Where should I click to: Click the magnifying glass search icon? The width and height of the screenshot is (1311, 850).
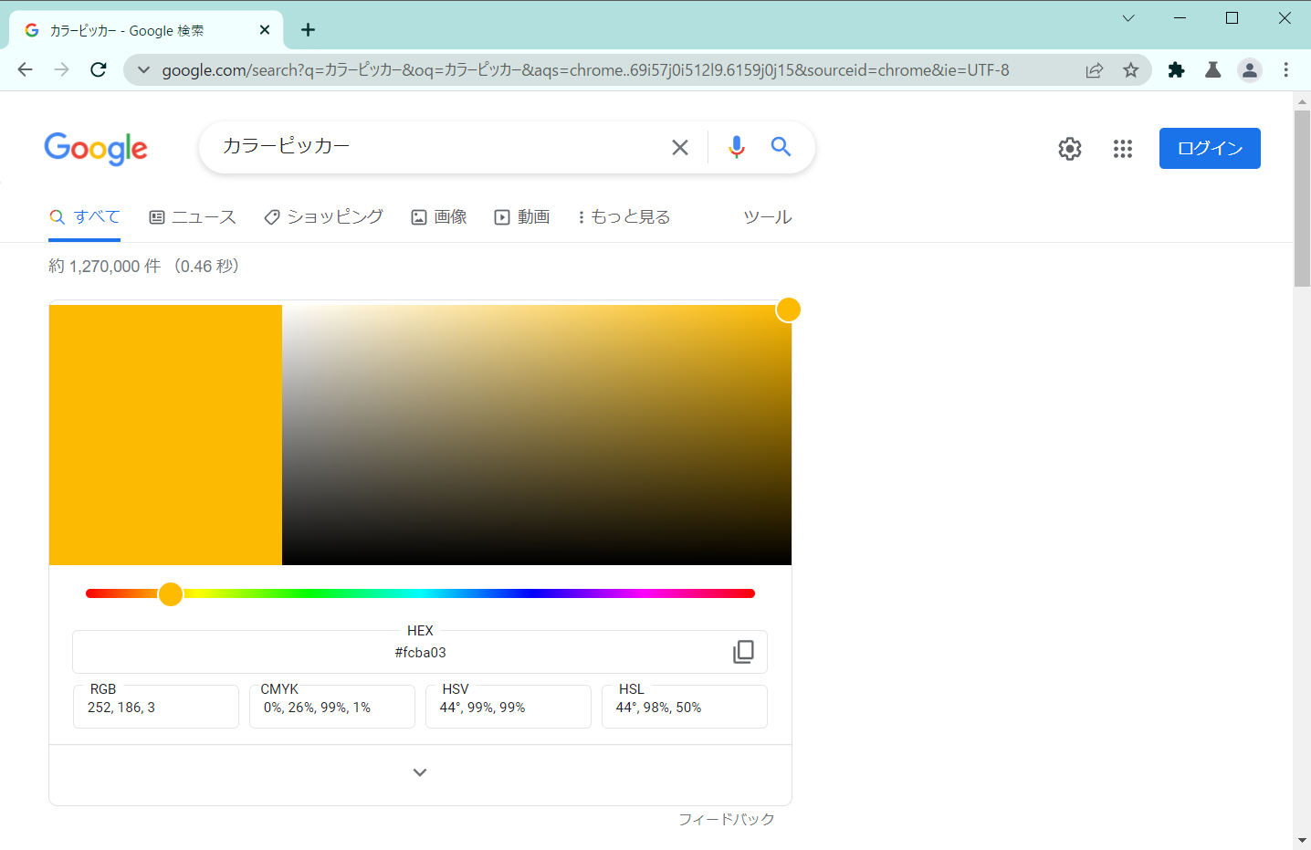click(x=781, y=146)
